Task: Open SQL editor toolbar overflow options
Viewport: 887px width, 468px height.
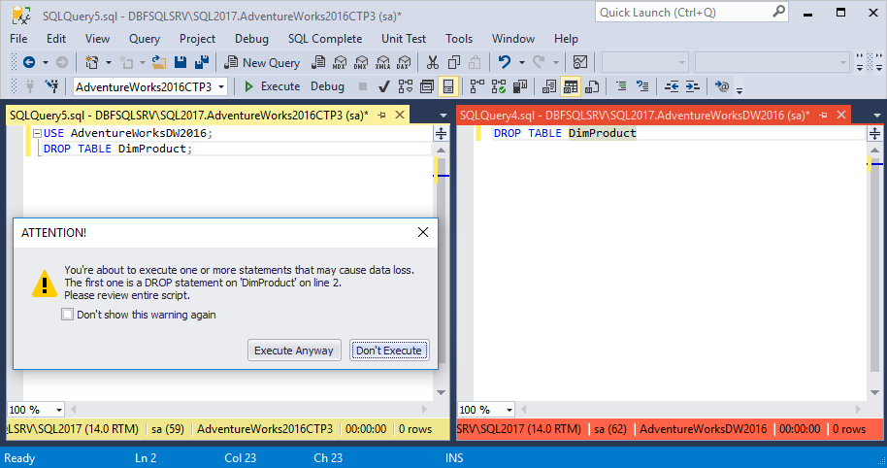Action: coord(739,89)
